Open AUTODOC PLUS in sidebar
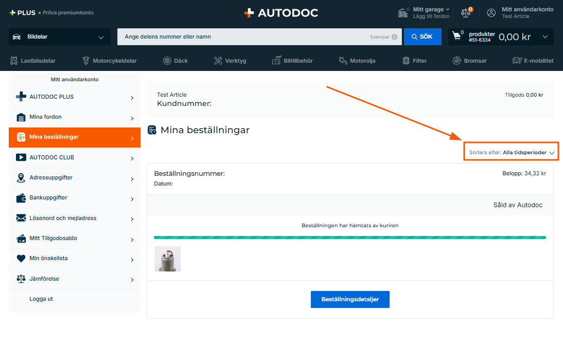 [x=75, y=97]
